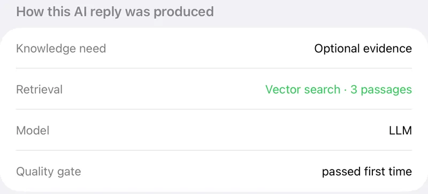The width and height of the screenshot is (428, 194).
Task: Click the divider line below Retrieval row
Action: pos(213,109)
